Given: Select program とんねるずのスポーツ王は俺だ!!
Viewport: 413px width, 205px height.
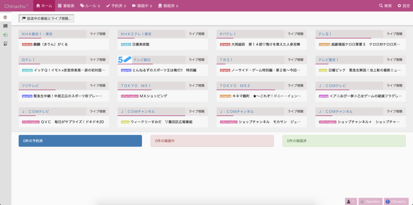Looking at the screenshot, I should pos(164,70).
